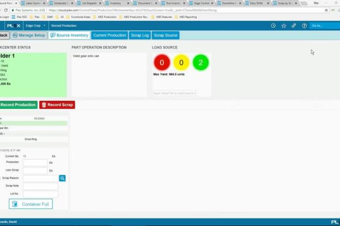Click the green Record Production button
340x226 pixels.
18,105
